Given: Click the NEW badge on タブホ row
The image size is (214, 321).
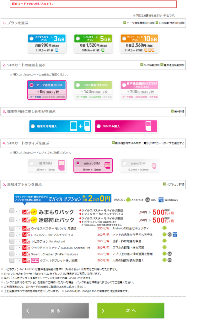Looking at the screenshot, I should tap(35, 260).
